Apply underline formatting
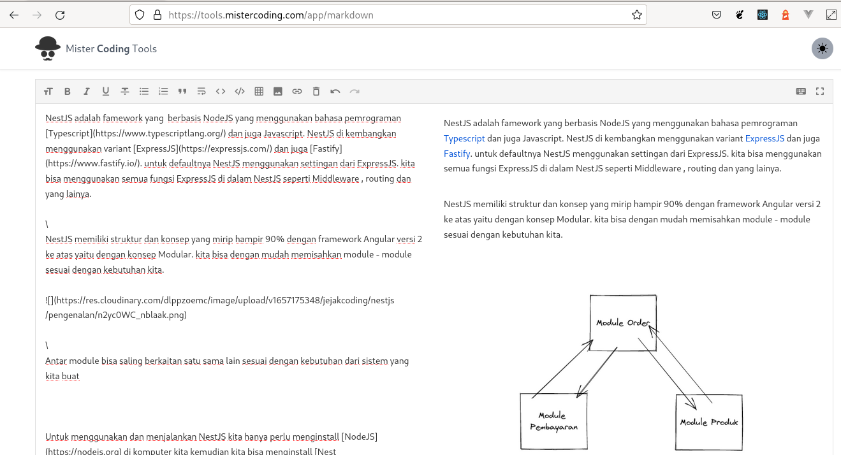 point(106,91)
